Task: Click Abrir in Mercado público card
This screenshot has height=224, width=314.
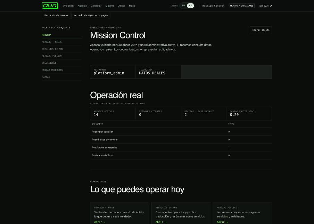Action: (x=222, y=222)
